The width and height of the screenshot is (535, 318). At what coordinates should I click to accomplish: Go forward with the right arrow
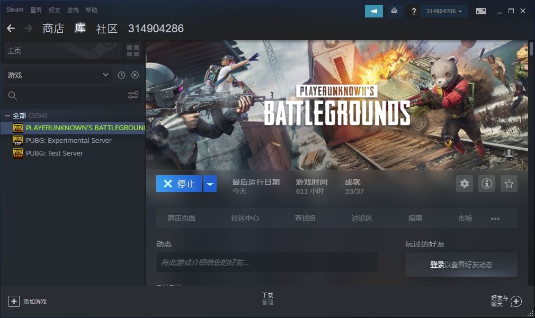[x=29, y=29]
